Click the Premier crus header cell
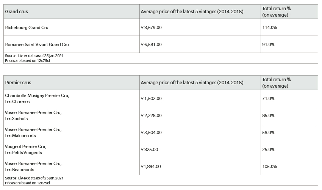322x190 pixels. 72,83
